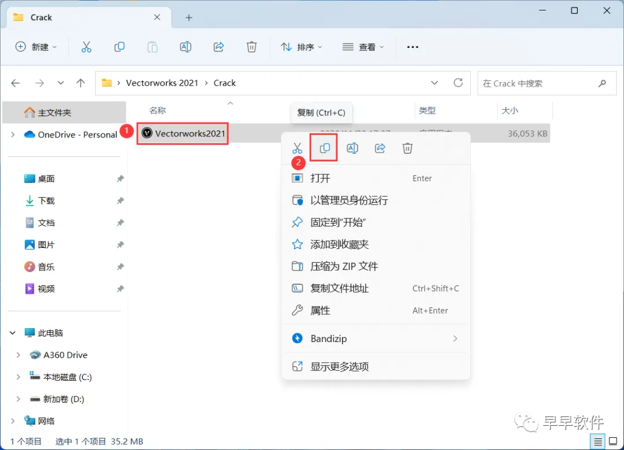624x450 pixels.
Task: Sort by the 大小 column header
Action: 510,110
